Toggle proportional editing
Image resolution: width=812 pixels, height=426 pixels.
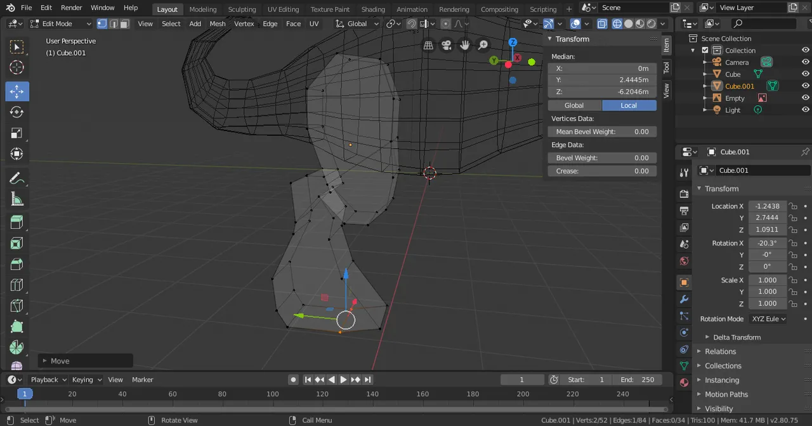(x=445, y=23)
